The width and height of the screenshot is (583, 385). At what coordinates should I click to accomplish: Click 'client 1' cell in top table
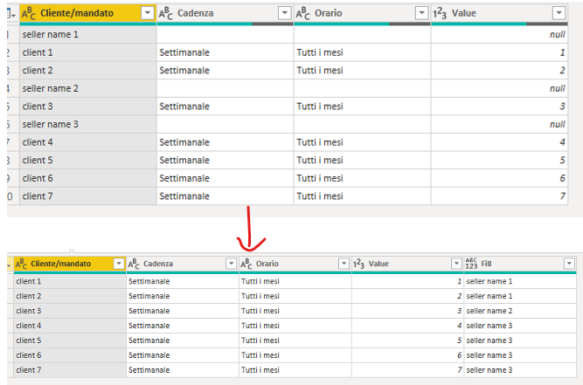88,52
